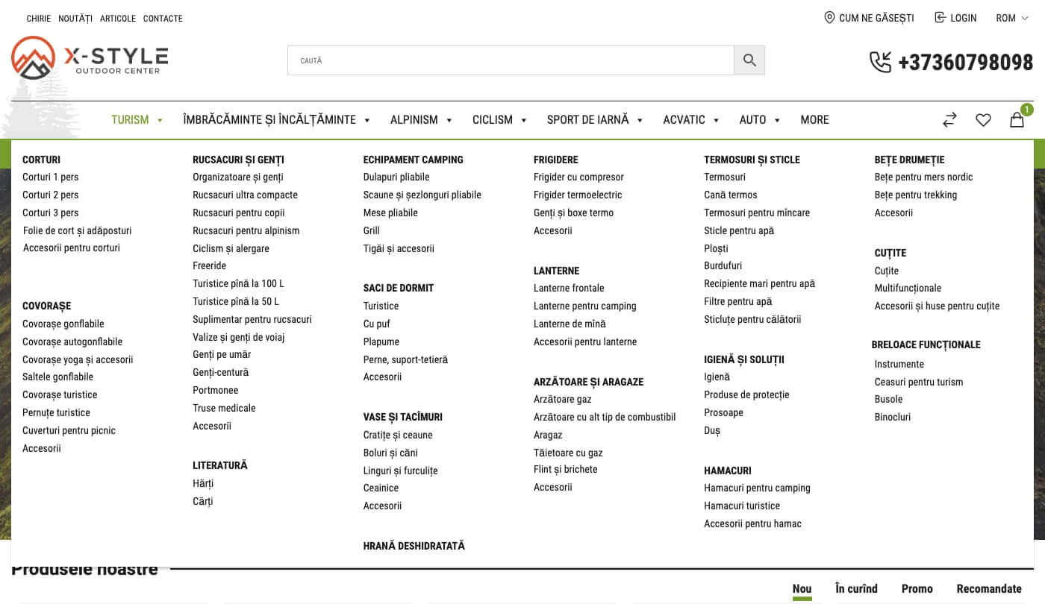Open Pernuțe turistice

(x=56, y=412)
